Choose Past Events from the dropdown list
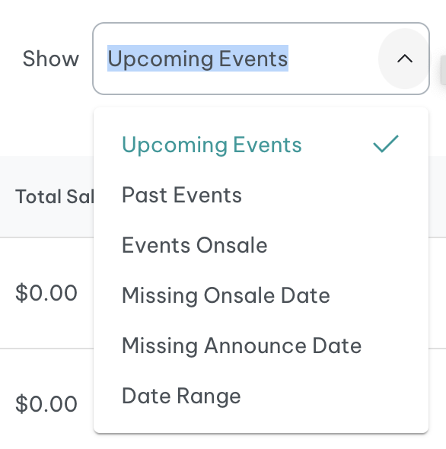Viewport: 446px width, 449px height. tap(261, 195)
